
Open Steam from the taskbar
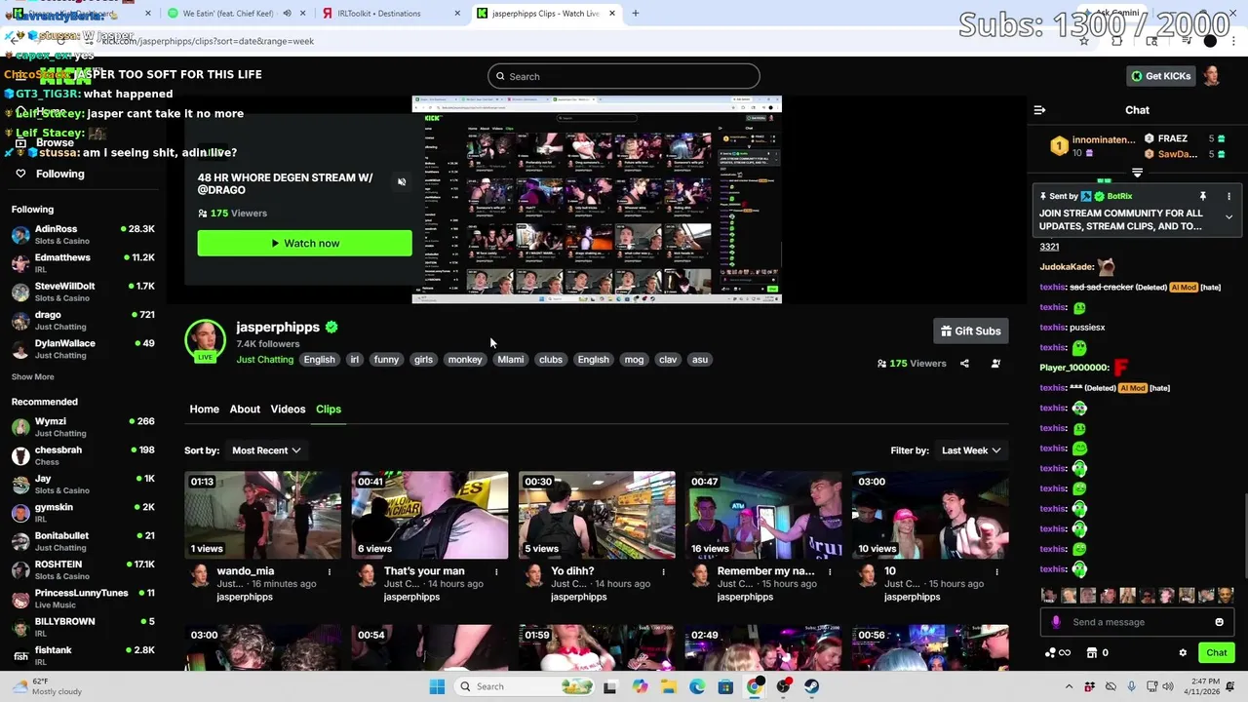click(811, 686)
